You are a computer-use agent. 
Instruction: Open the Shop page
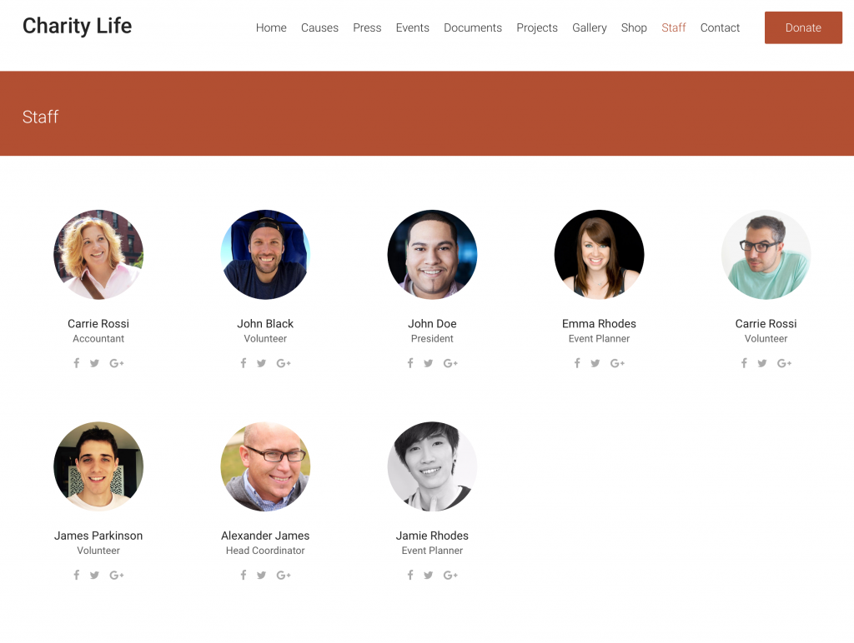634,27
